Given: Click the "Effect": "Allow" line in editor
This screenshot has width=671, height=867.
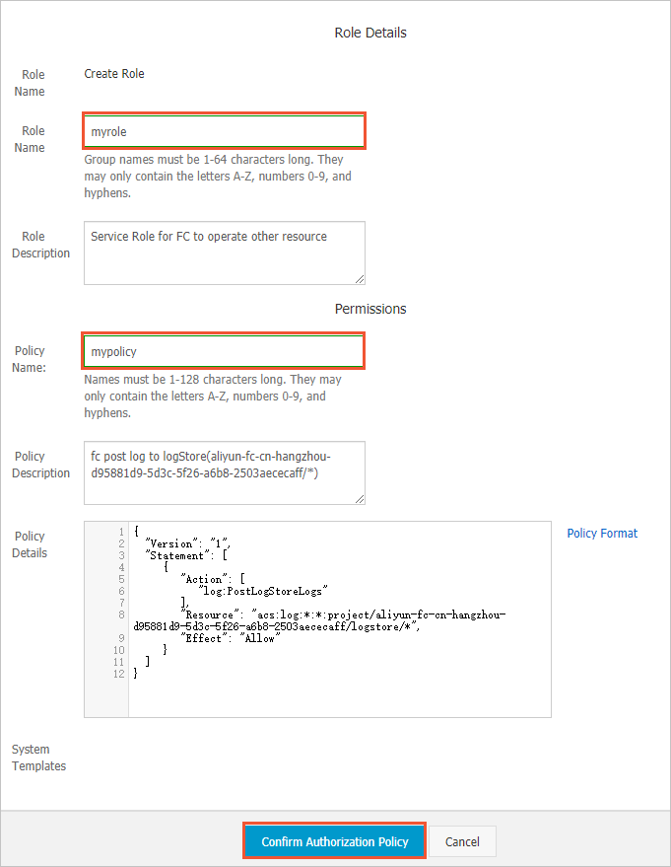Looking at the screenshot, I should (231, 638).
